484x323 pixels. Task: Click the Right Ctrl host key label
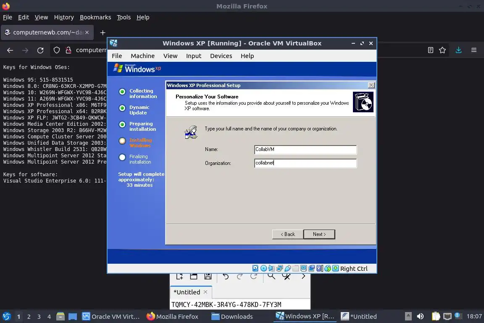pos(354,269)
